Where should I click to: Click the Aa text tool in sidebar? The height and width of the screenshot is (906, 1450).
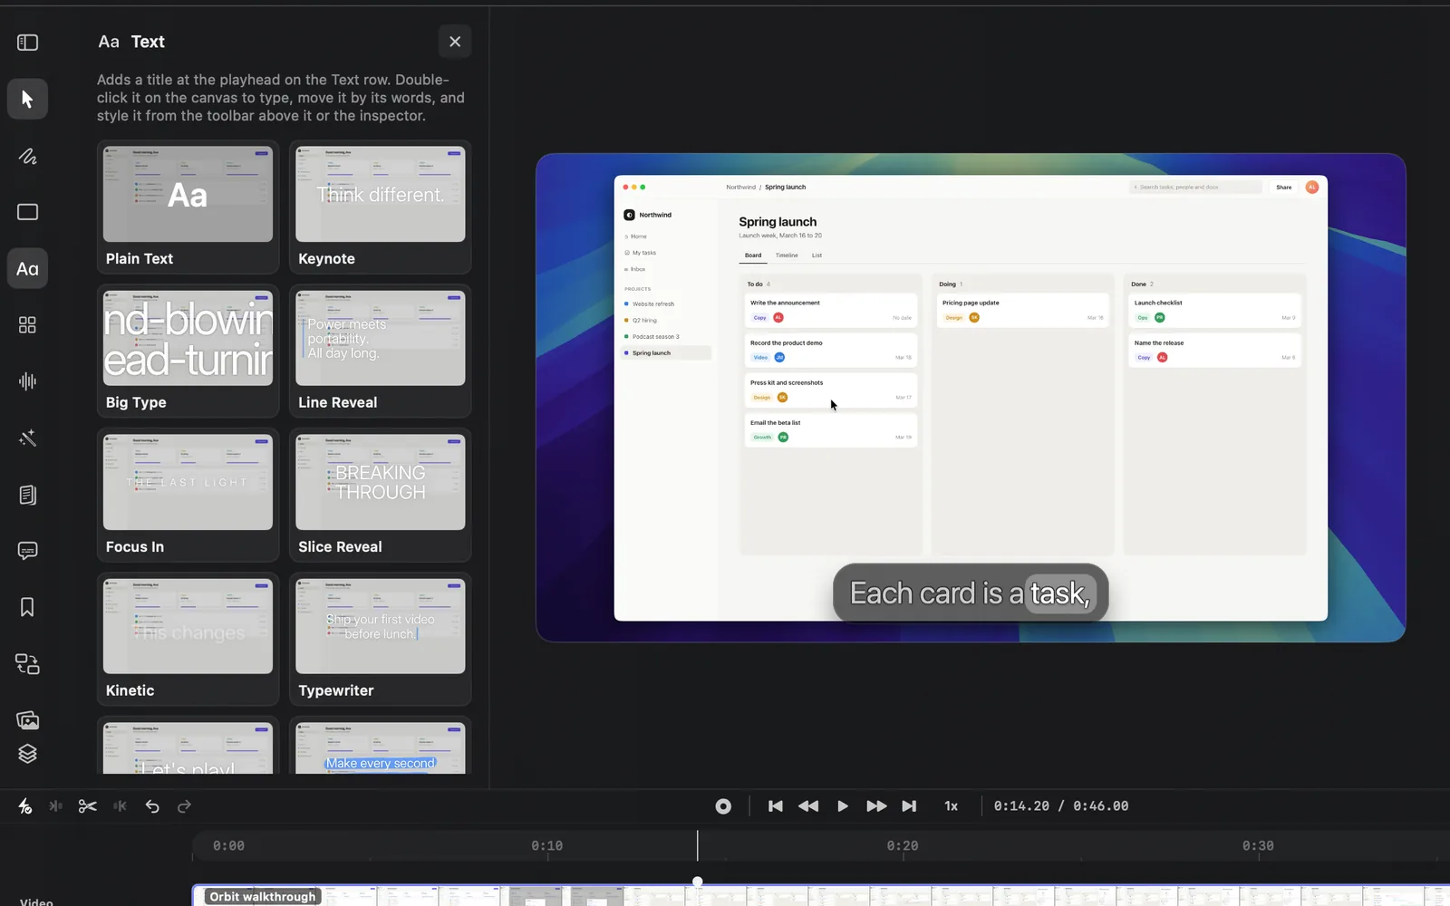pyautogui.click(x=27, y=269)
